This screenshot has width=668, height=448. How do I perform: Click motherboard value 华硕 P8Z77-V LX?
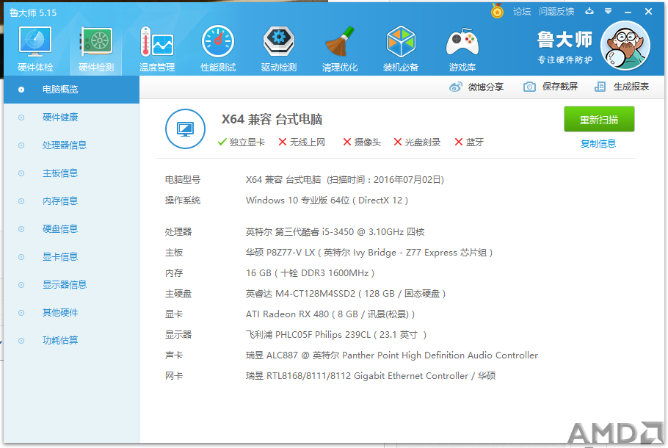369,253
